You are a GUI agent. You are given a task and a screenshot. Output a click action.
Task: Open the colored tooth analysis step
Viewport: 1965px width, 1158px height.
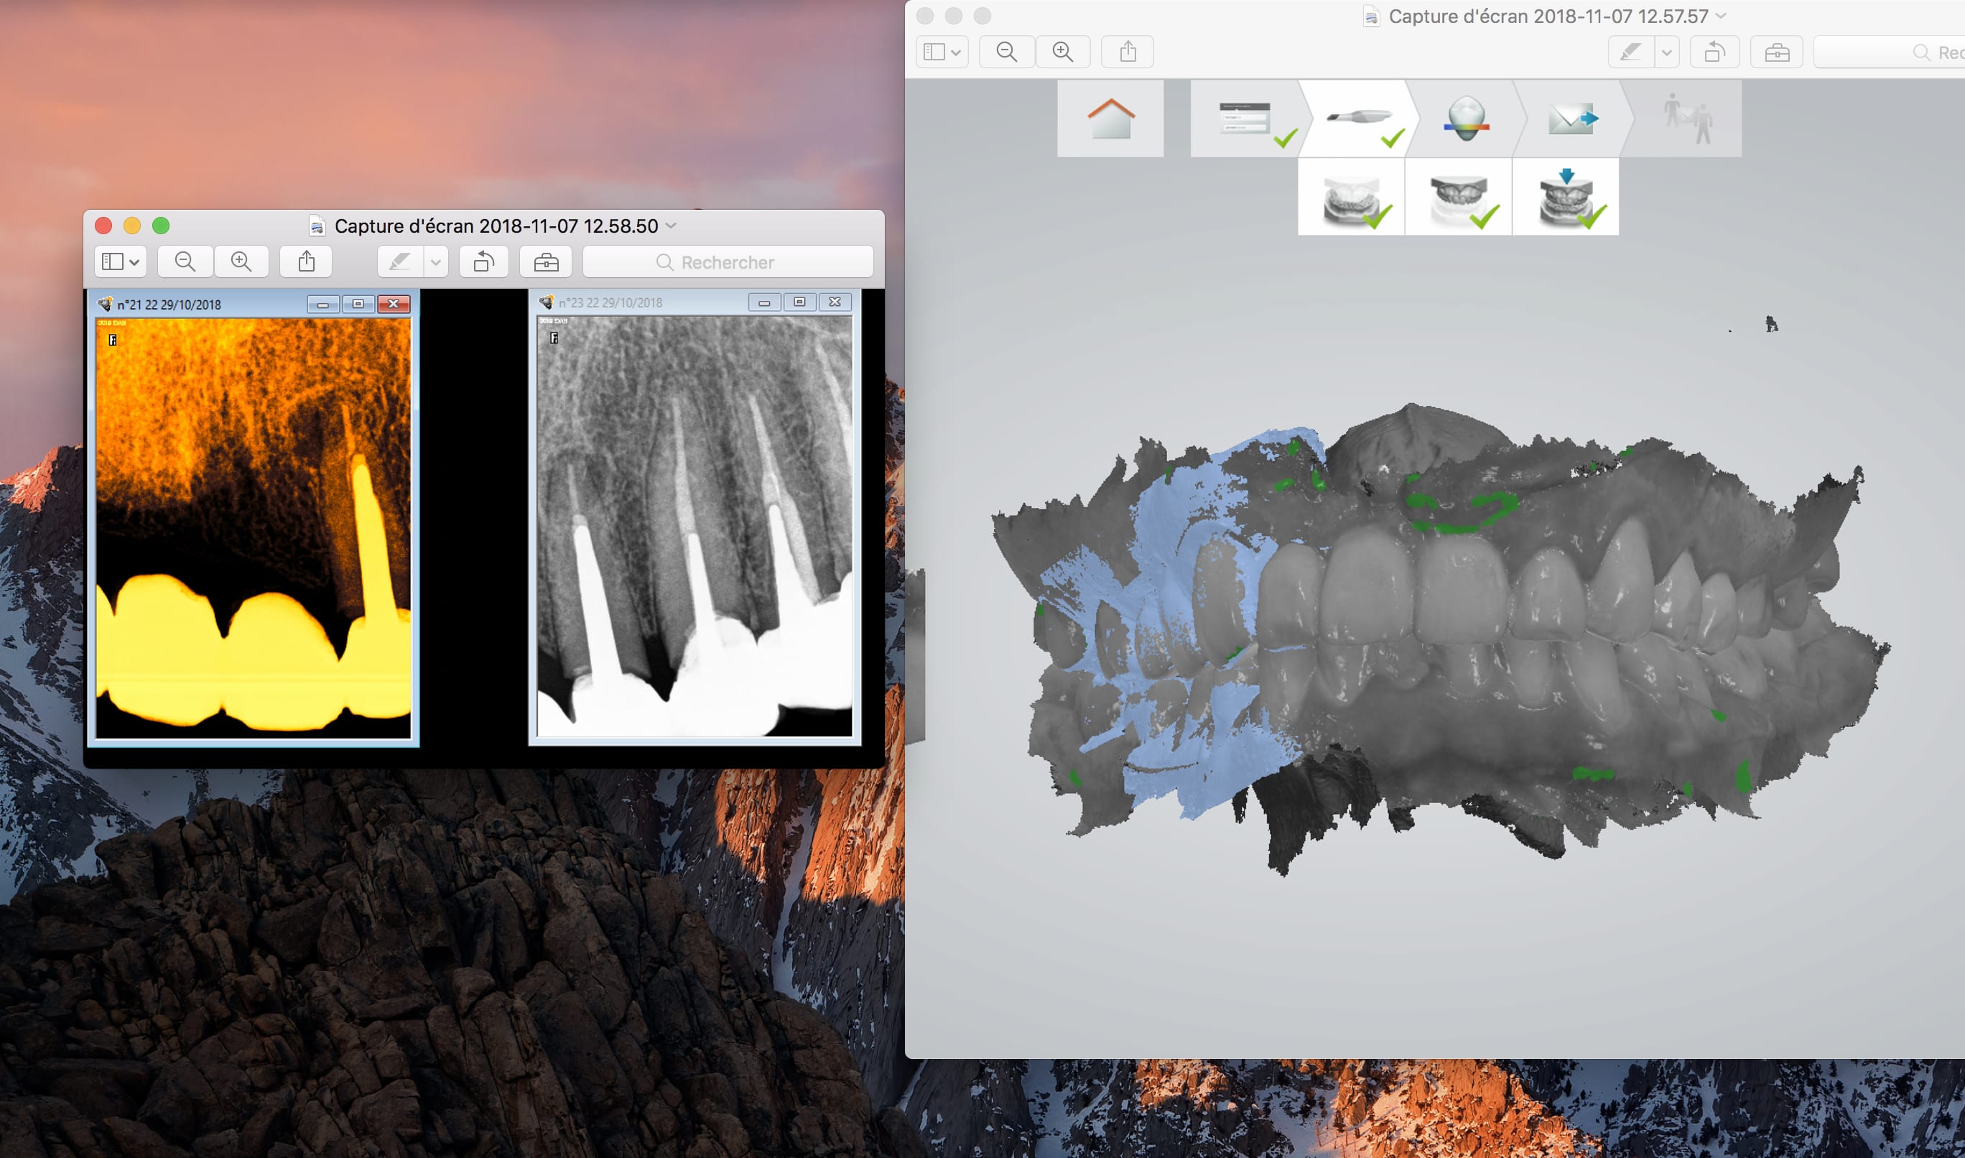tap(1467, 119)
